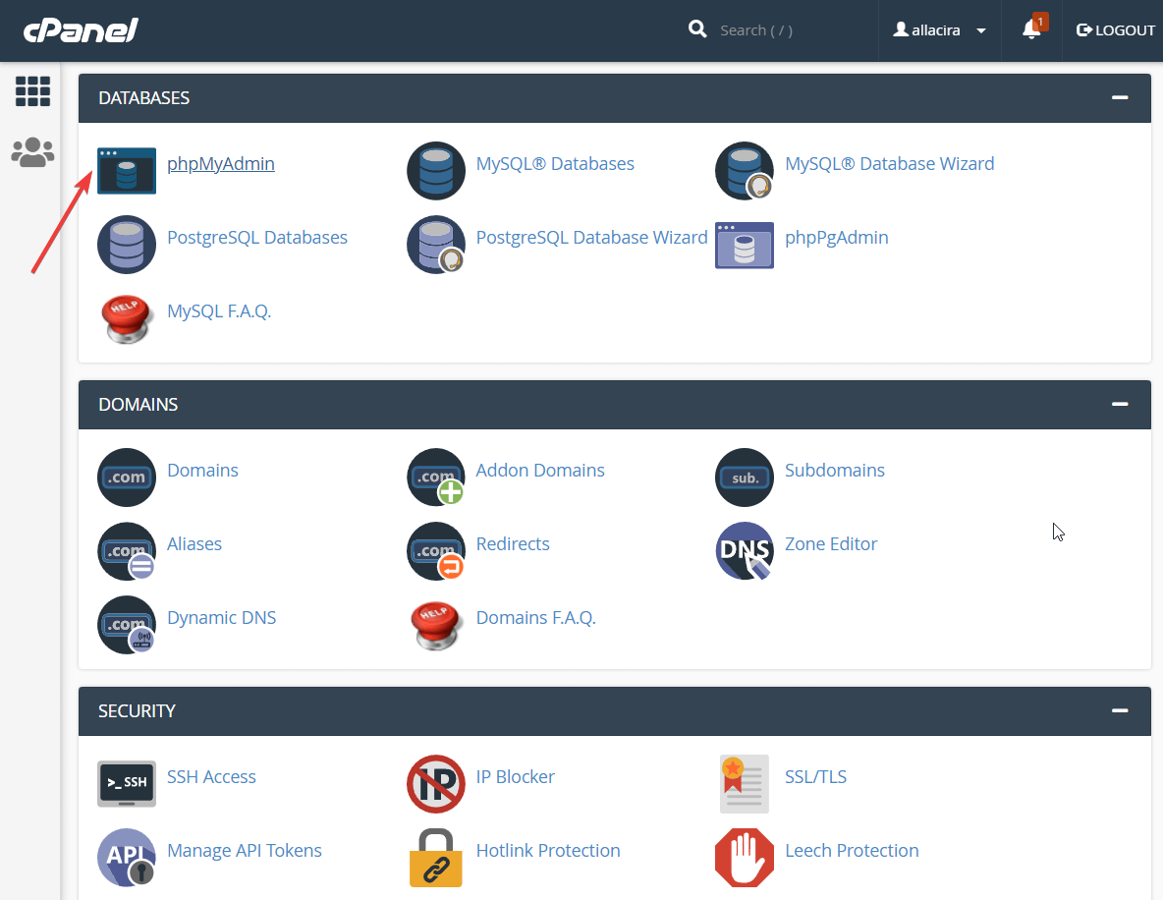Open the Leech Protection link

[x=852, y=850]
